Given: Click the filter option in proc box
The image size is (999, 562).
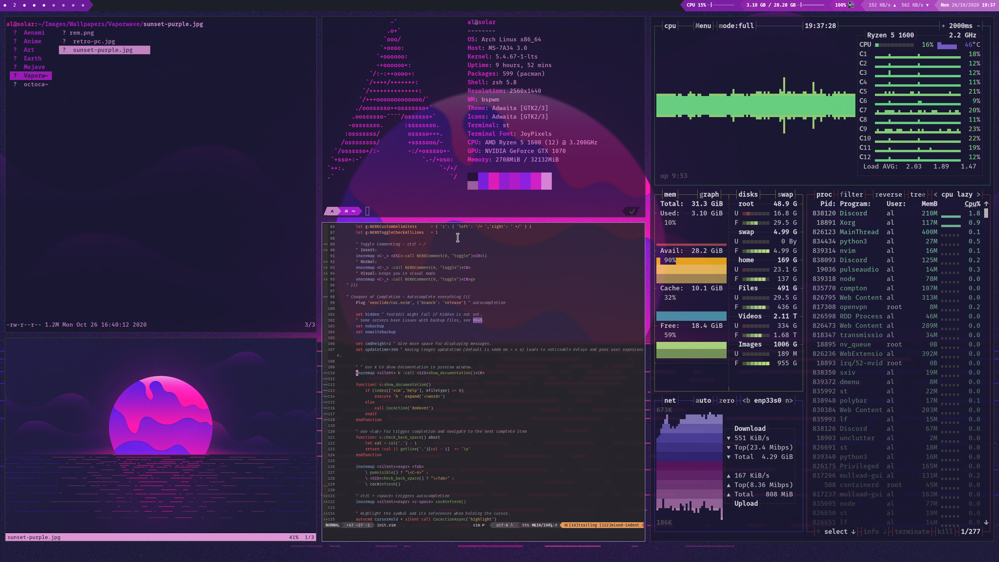Looking at the screenshot, I should (x=851, y=194).
